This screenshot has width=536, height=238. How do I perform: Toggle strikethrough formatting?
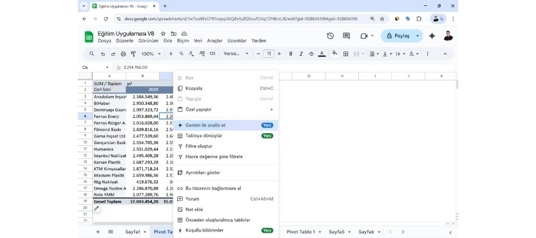[311, 54]
